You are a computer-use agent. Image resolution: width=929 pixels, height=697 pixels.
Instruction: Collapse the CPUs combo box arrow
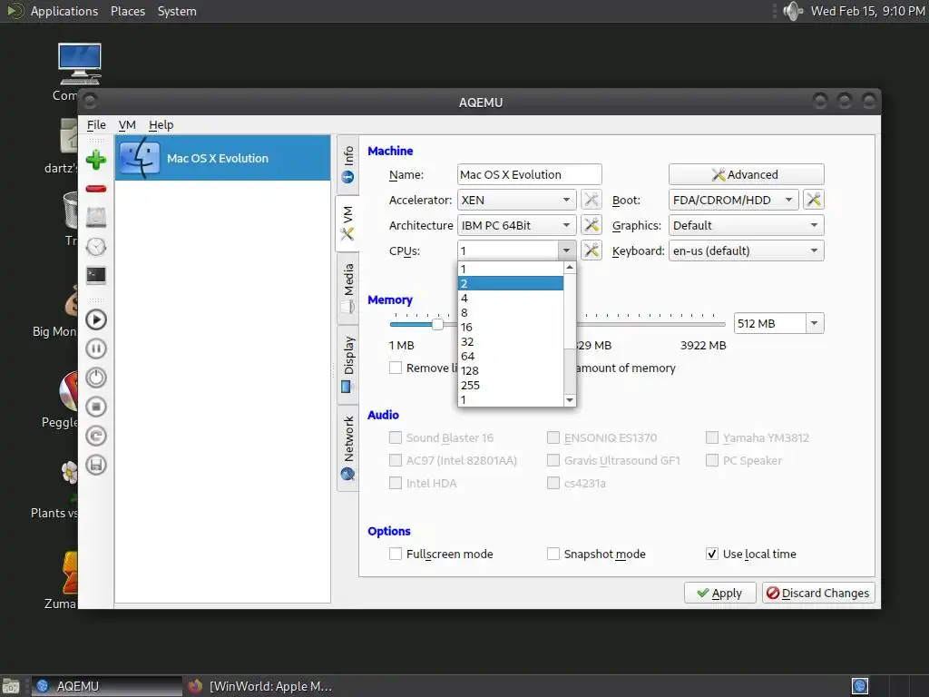click(566, 250)
